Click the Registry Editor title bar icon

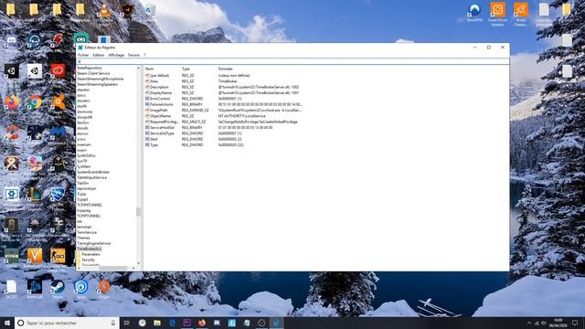(x=80, y=48)
